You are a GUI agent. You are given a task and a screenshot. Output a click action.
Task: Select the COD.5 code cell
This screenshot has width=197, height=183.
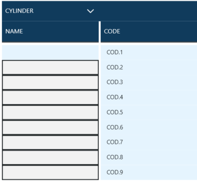point(149,112)
